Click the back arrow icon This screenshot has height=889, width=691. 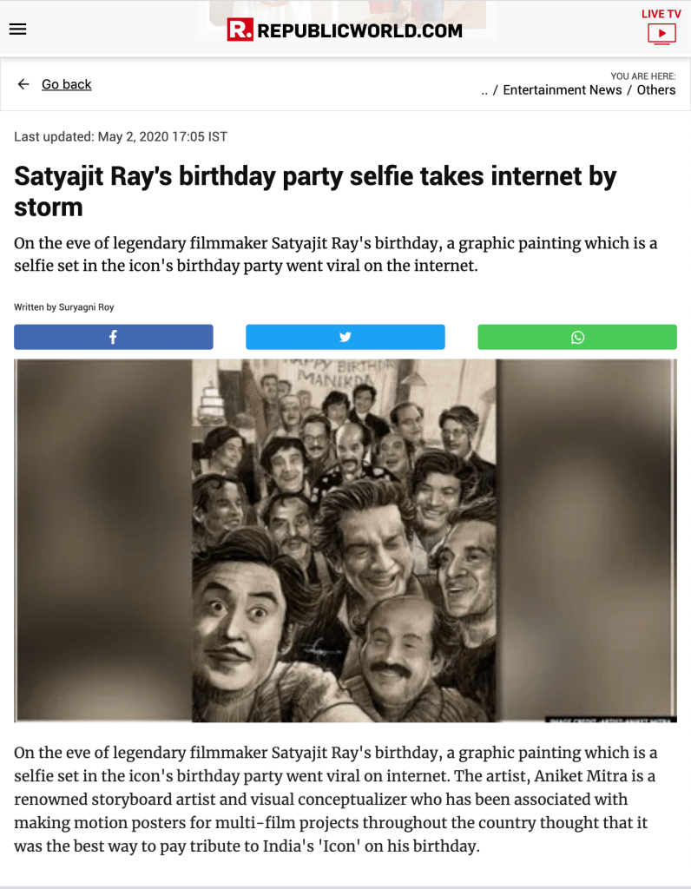[23, 84]
